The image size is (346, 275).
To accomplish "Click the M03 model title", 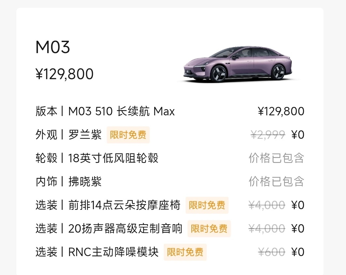I will [53, 48].
